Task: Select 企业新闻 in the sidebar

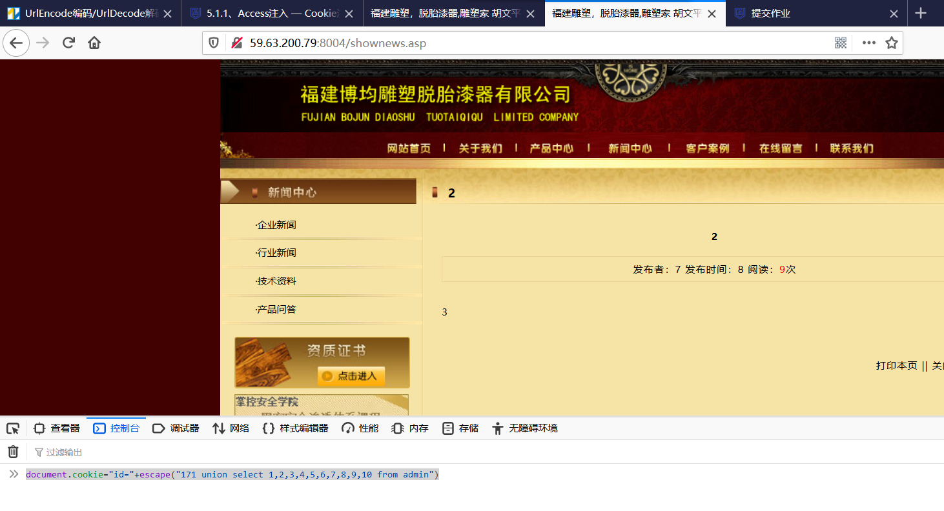Action: (276, 225)
